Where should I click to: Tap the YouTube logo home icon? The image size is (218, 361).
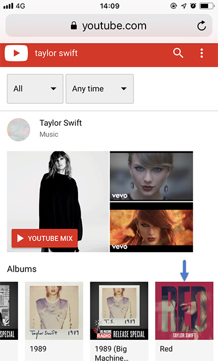[x=16, y=53]
